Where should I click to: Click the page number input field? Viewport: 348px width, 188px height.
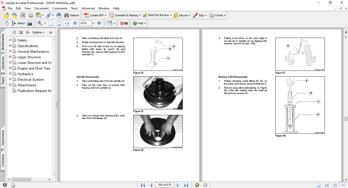coord(164,185)
